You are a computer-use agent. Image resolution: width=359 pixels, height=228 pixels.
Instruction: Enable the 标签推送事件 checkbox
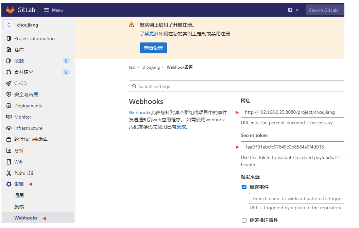tap(244, 220)
